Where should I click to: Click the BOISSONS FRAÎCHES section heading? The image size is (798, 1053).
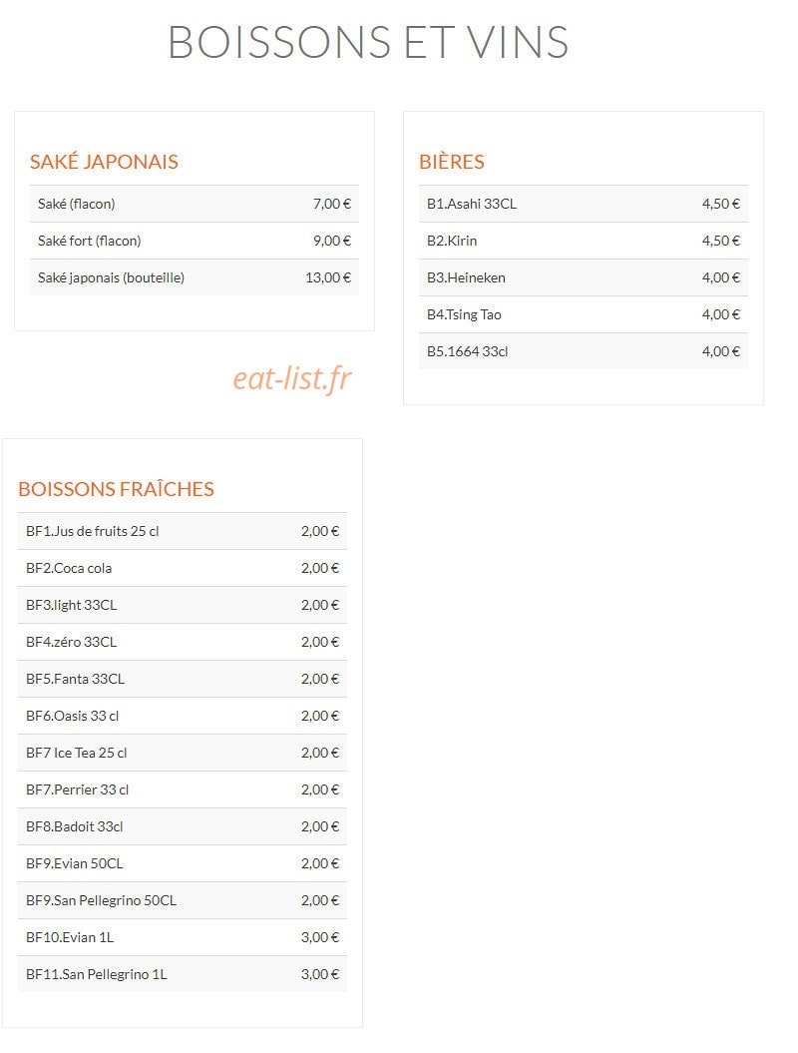116,489
